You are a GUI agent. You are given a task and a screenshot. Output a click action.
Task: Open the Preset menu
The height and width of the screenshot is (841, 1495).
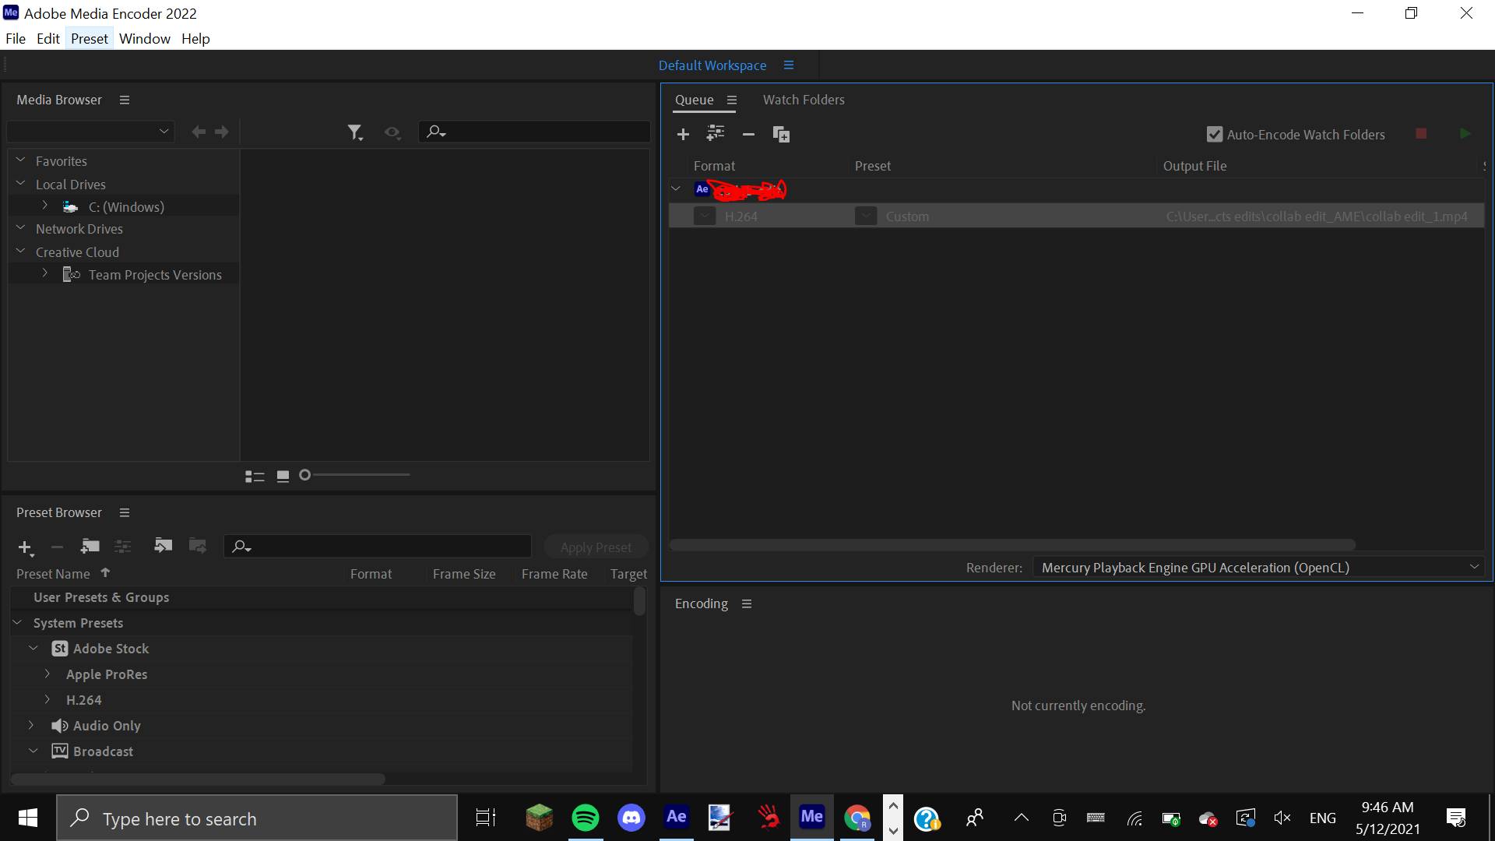[x=89, y=38]
